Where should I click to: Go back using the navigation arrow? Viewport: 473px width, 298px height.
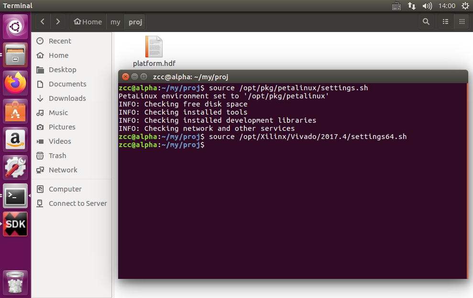point(42,21)
